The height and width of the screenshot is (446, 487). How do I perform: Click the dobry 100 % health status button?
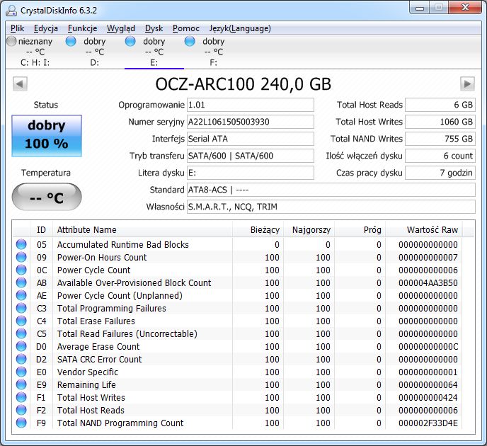pyautogui.click(x=47, y=136)
